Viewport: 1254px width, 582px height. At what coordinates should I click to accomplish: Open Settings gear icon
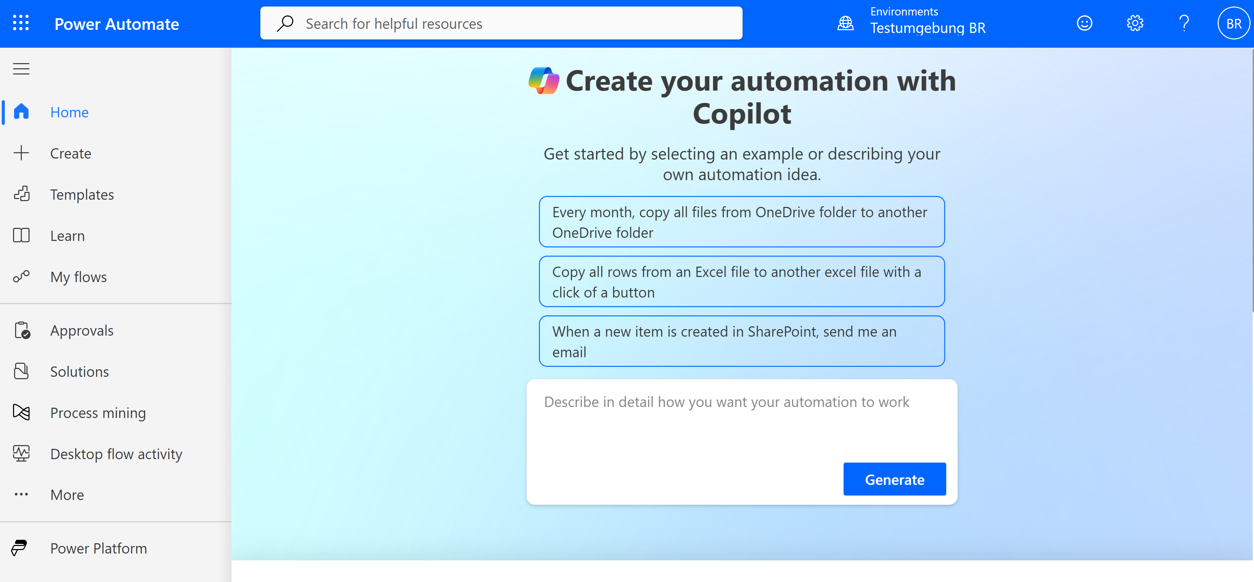pos(1135,23)
